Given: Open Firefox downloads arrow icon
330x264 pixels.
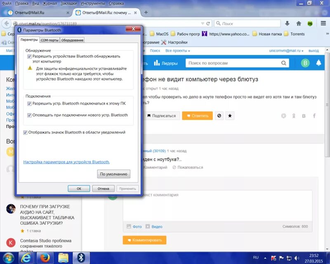Looking at the screenshot, I should click(287, 24).
